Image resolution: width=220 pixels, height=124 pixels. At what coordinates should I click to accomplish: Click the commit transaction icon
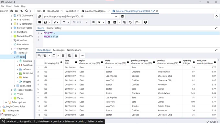pyautogui.click(x=124, y=22)
